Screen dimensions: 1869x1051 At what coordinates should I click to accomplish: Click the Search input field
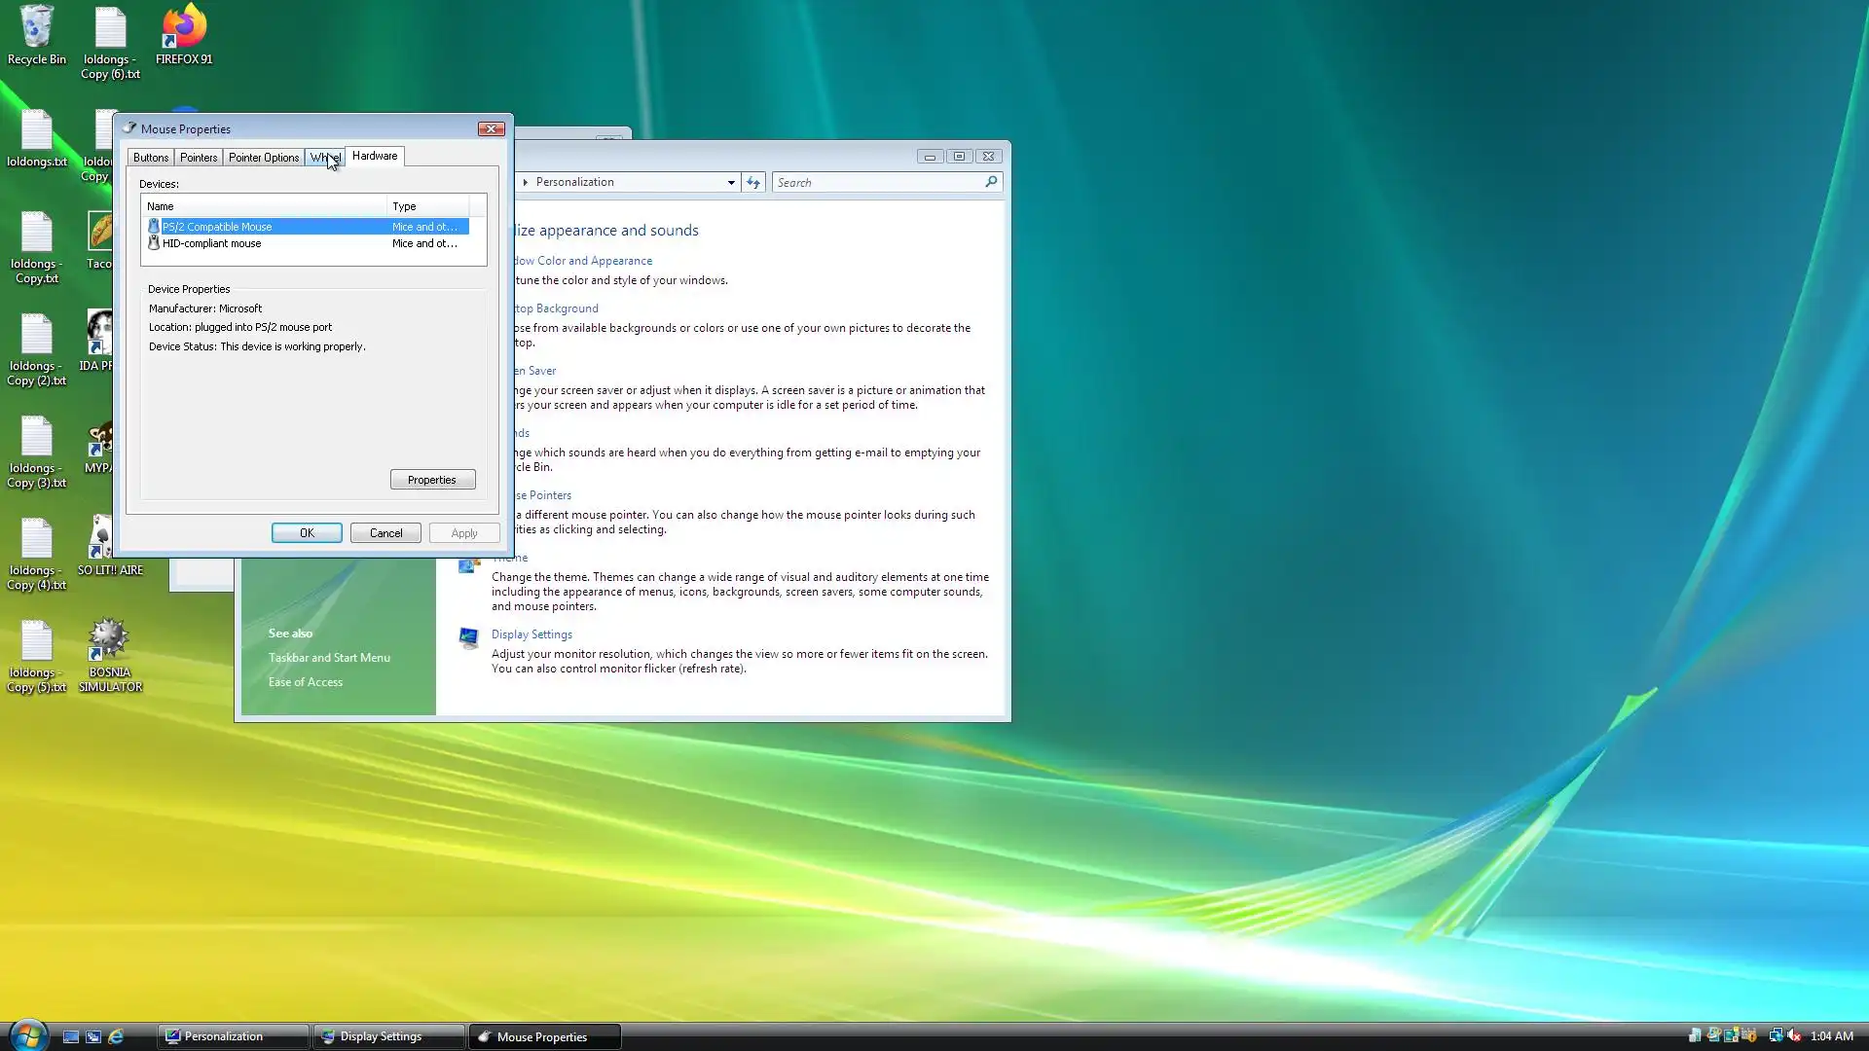pyautogui.click(x=876, y=182)
